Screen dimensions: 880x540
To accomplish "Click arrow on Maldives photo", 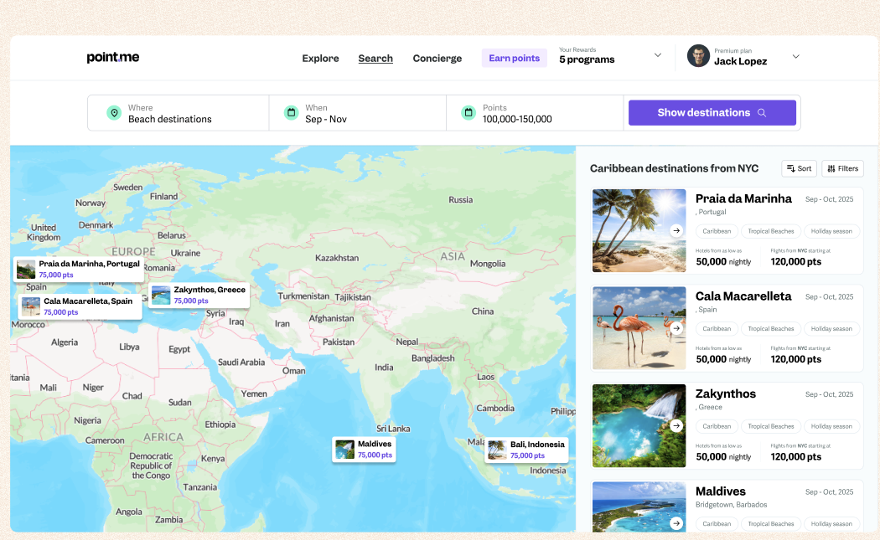I will click(676, 523).
